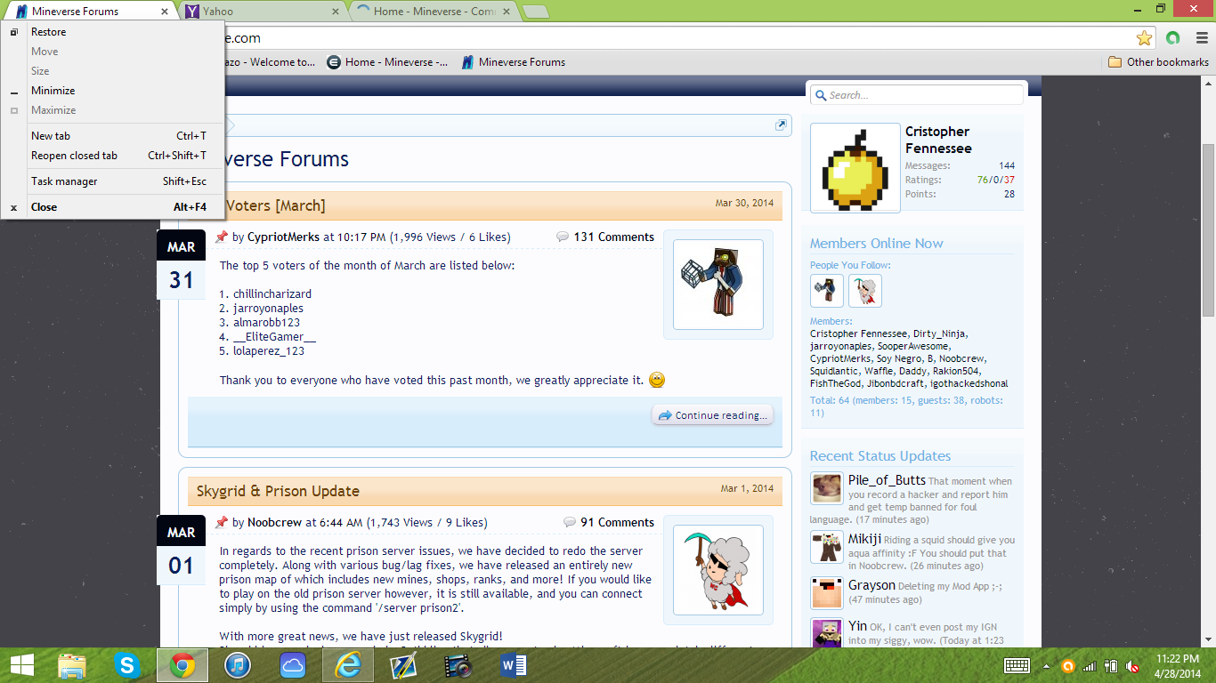
Task: Click the green extension icon in toolbar
Action: pos(1172,38)
